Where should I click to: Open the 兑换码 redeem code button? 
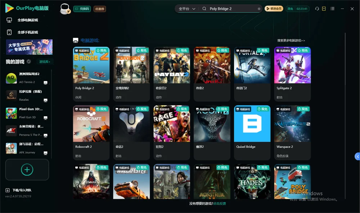[x=82, y=9]
